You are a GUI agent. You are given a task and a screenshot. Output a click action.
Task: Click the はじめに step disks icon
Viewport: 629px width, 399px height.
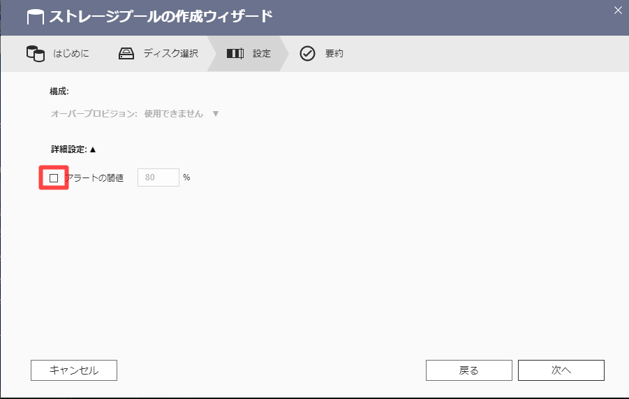(x=36, y=53)
